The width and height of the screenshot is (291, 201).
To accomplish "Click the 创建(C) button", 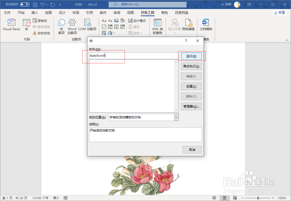I will coord(191,86).
